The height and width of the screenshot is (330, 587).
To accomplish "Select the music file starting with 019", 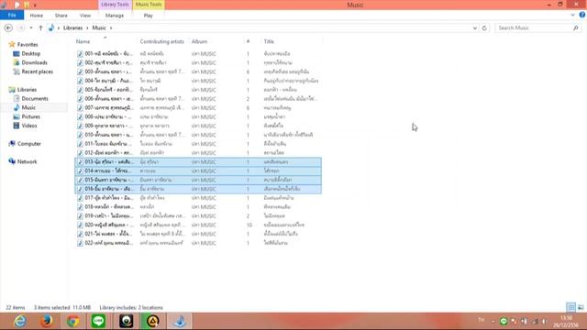I will (x=198, y=216).
